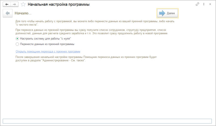Select radio circle for Перенести данные из прежней программы

17,44
